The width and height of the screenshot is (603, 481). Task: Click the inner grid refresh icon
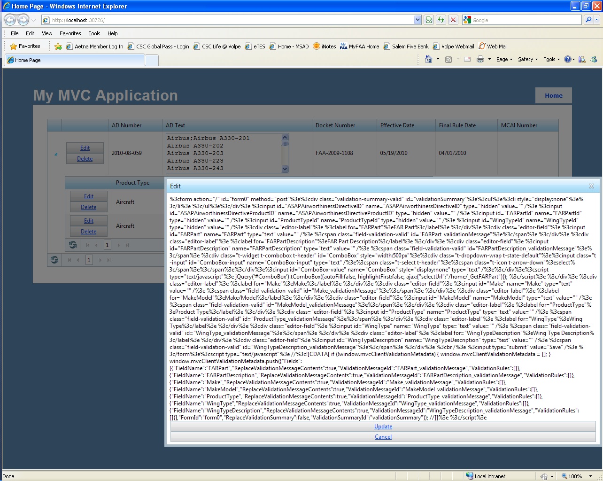coord(73,245)
